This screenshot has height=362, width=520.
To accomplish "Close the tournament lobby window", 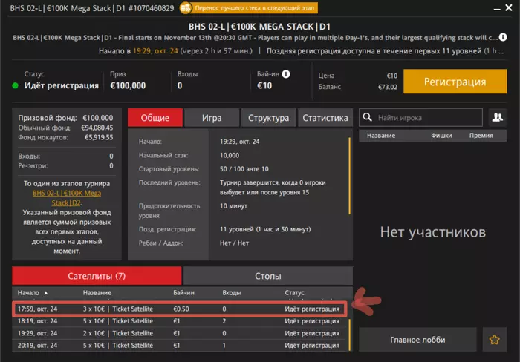I will click(509, 7).
